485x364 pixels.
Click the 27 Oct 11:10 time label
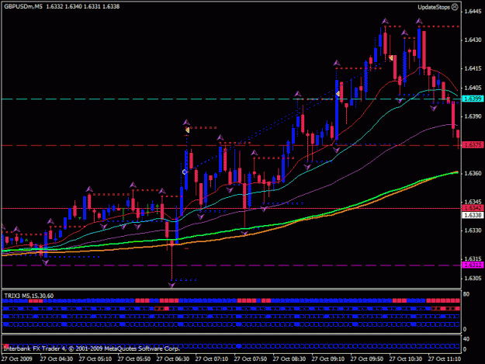[445, 359]
